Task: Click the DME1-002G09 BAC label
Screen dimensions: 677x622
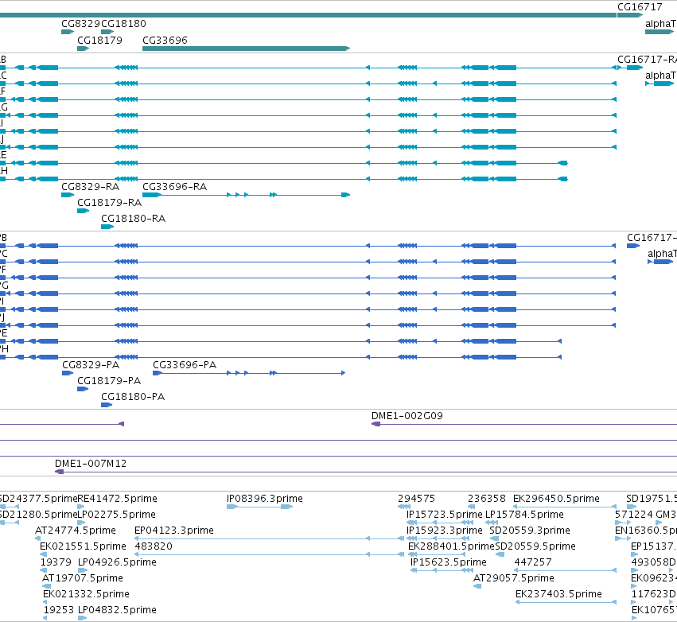Action: point(407,416)
